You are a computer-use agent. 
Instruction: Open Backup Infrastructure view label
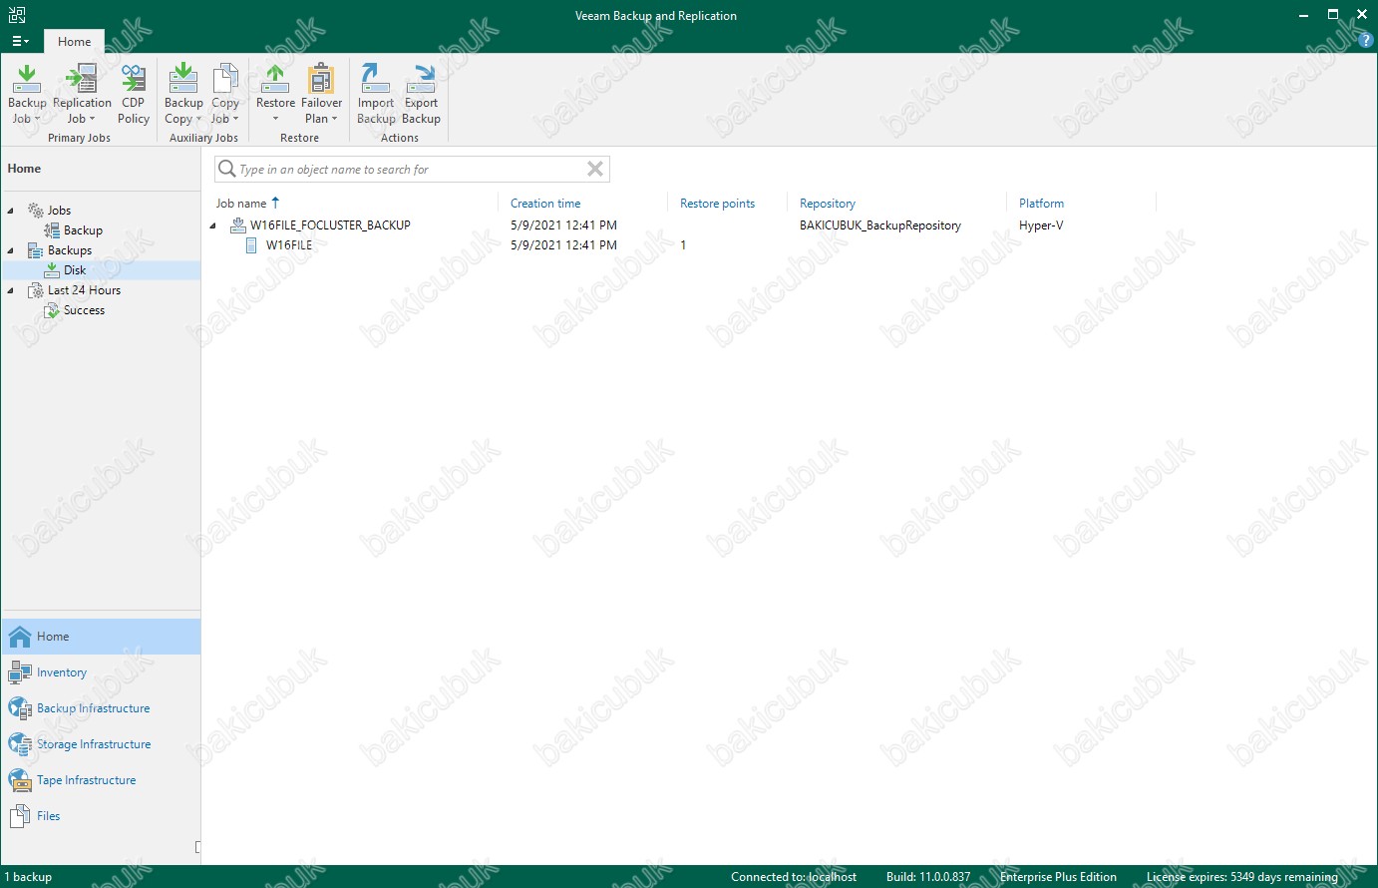click(x=94, y=708)
